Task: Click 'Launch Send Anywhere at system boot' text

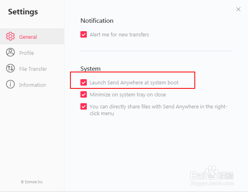Action: (134, 82)
